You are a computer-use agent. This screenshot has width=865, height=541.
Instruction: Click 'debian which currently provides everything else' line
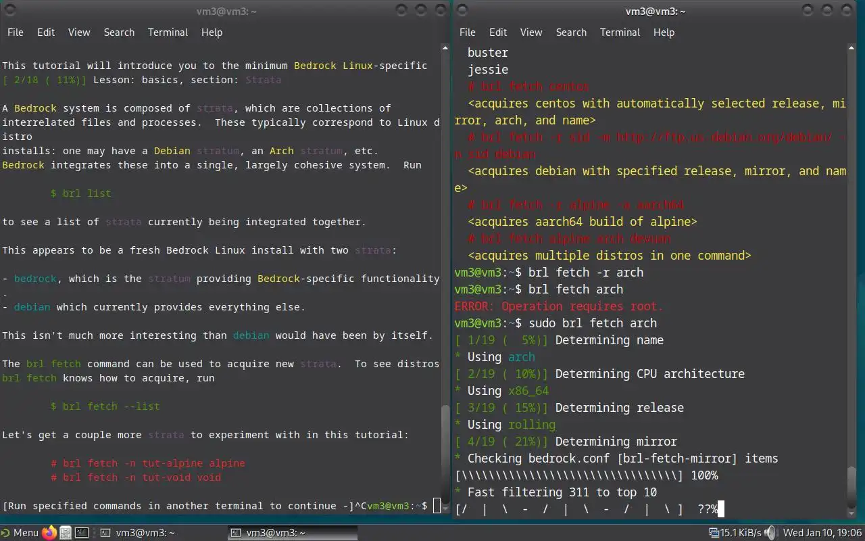pyautogui.click(x=153, y=307)
